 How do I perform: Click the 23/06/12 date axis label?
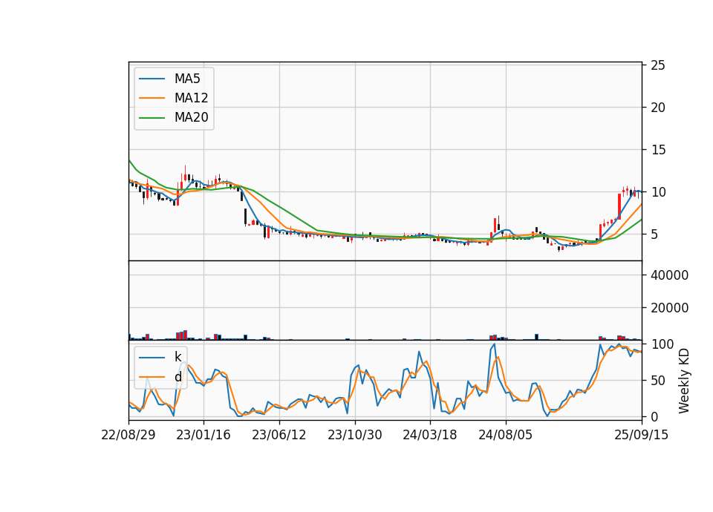pyautogui.click(x=279, y=435)
